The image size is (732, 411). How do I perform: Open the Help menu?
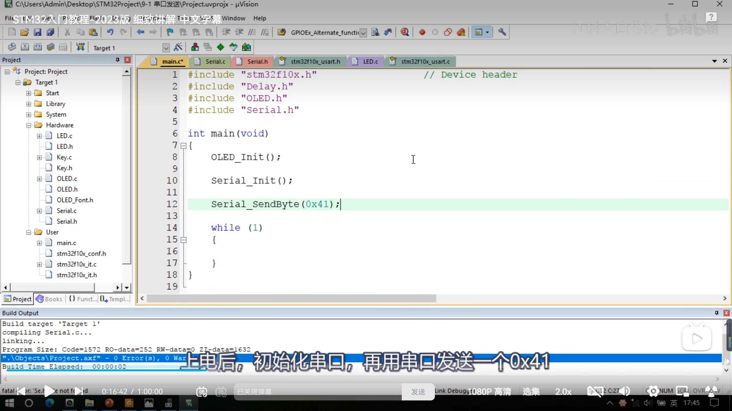click(259, 18)
